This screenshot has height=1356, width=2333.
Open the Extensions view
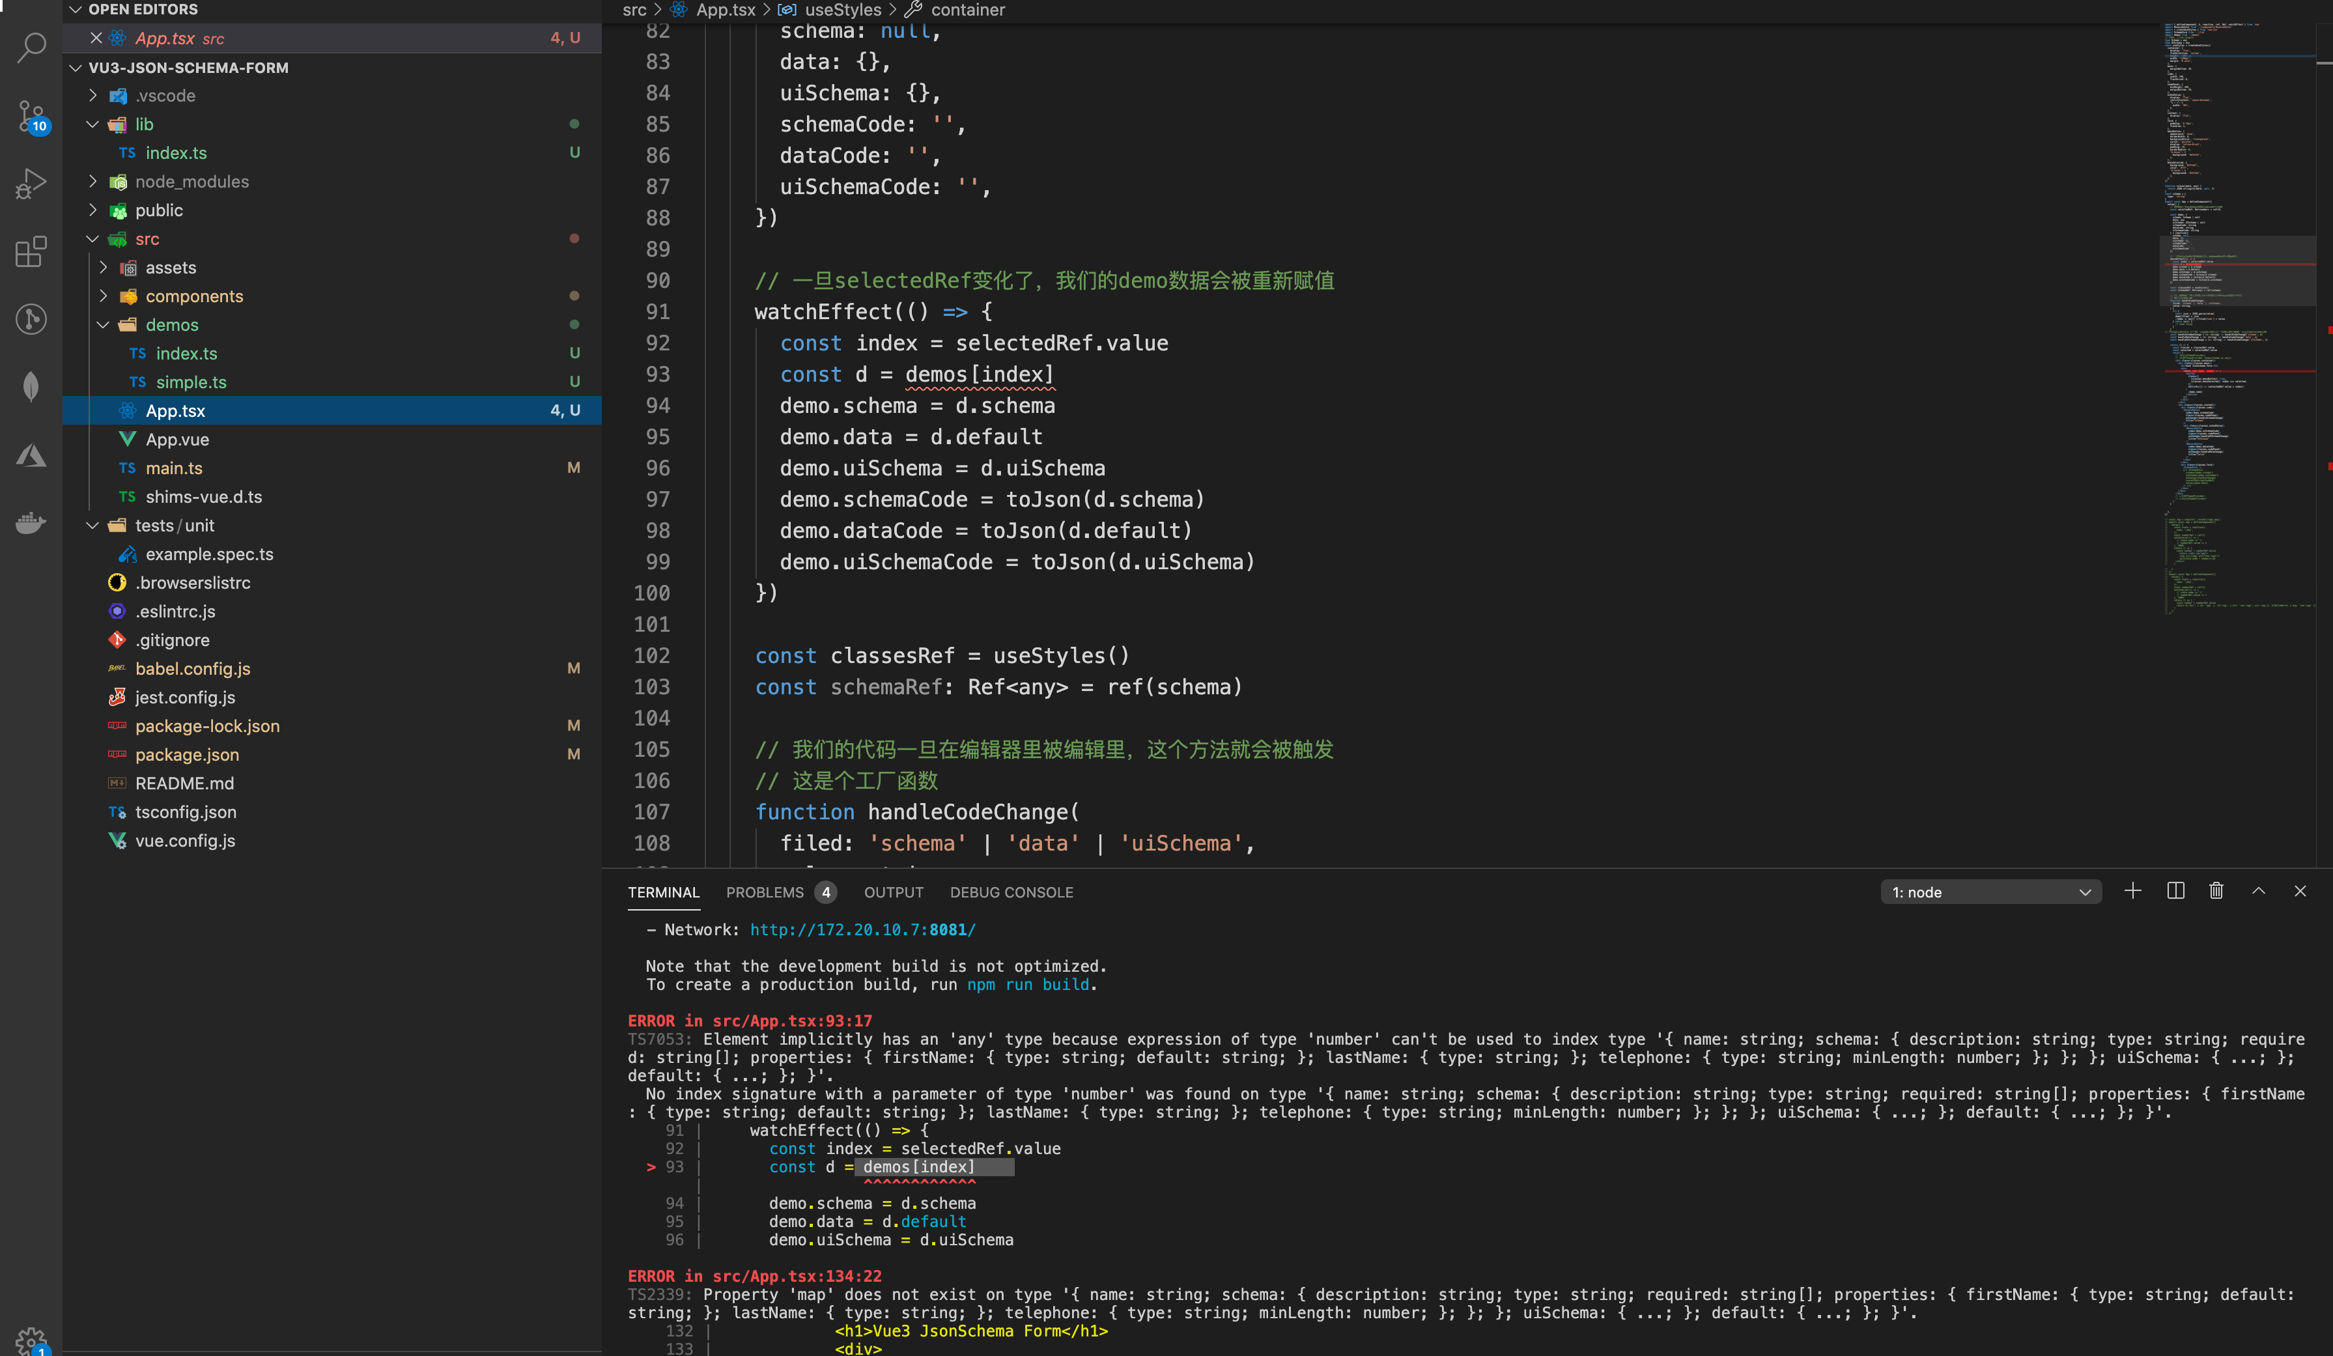click(x=31, y=251)
